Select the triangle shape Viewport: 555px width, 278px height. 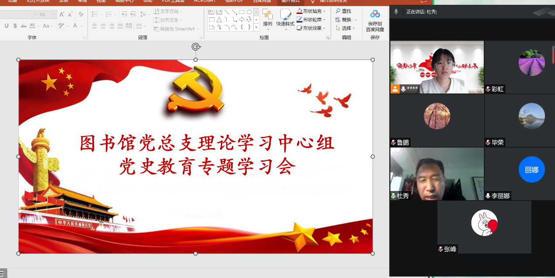tap(219, 19)
